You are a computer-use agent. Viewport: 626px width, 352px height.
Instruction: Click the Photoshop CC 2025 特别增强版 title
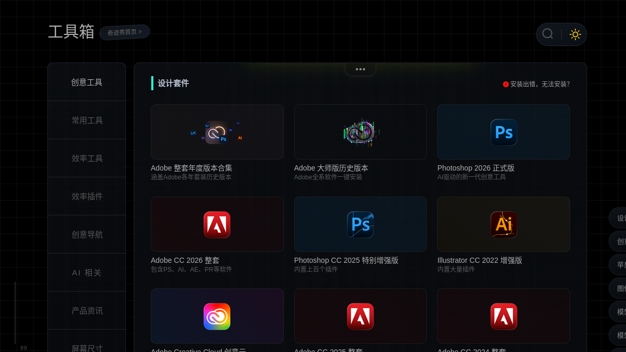[346, 260]
